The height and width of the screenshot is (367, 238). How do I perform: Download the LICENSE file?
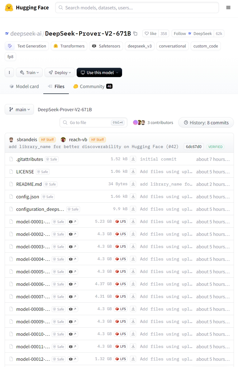(x=133, y=171)
